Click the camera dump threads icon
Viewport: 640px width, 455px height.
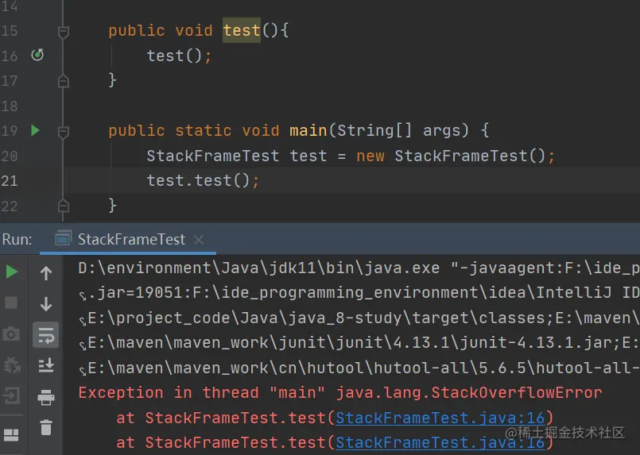11,334
